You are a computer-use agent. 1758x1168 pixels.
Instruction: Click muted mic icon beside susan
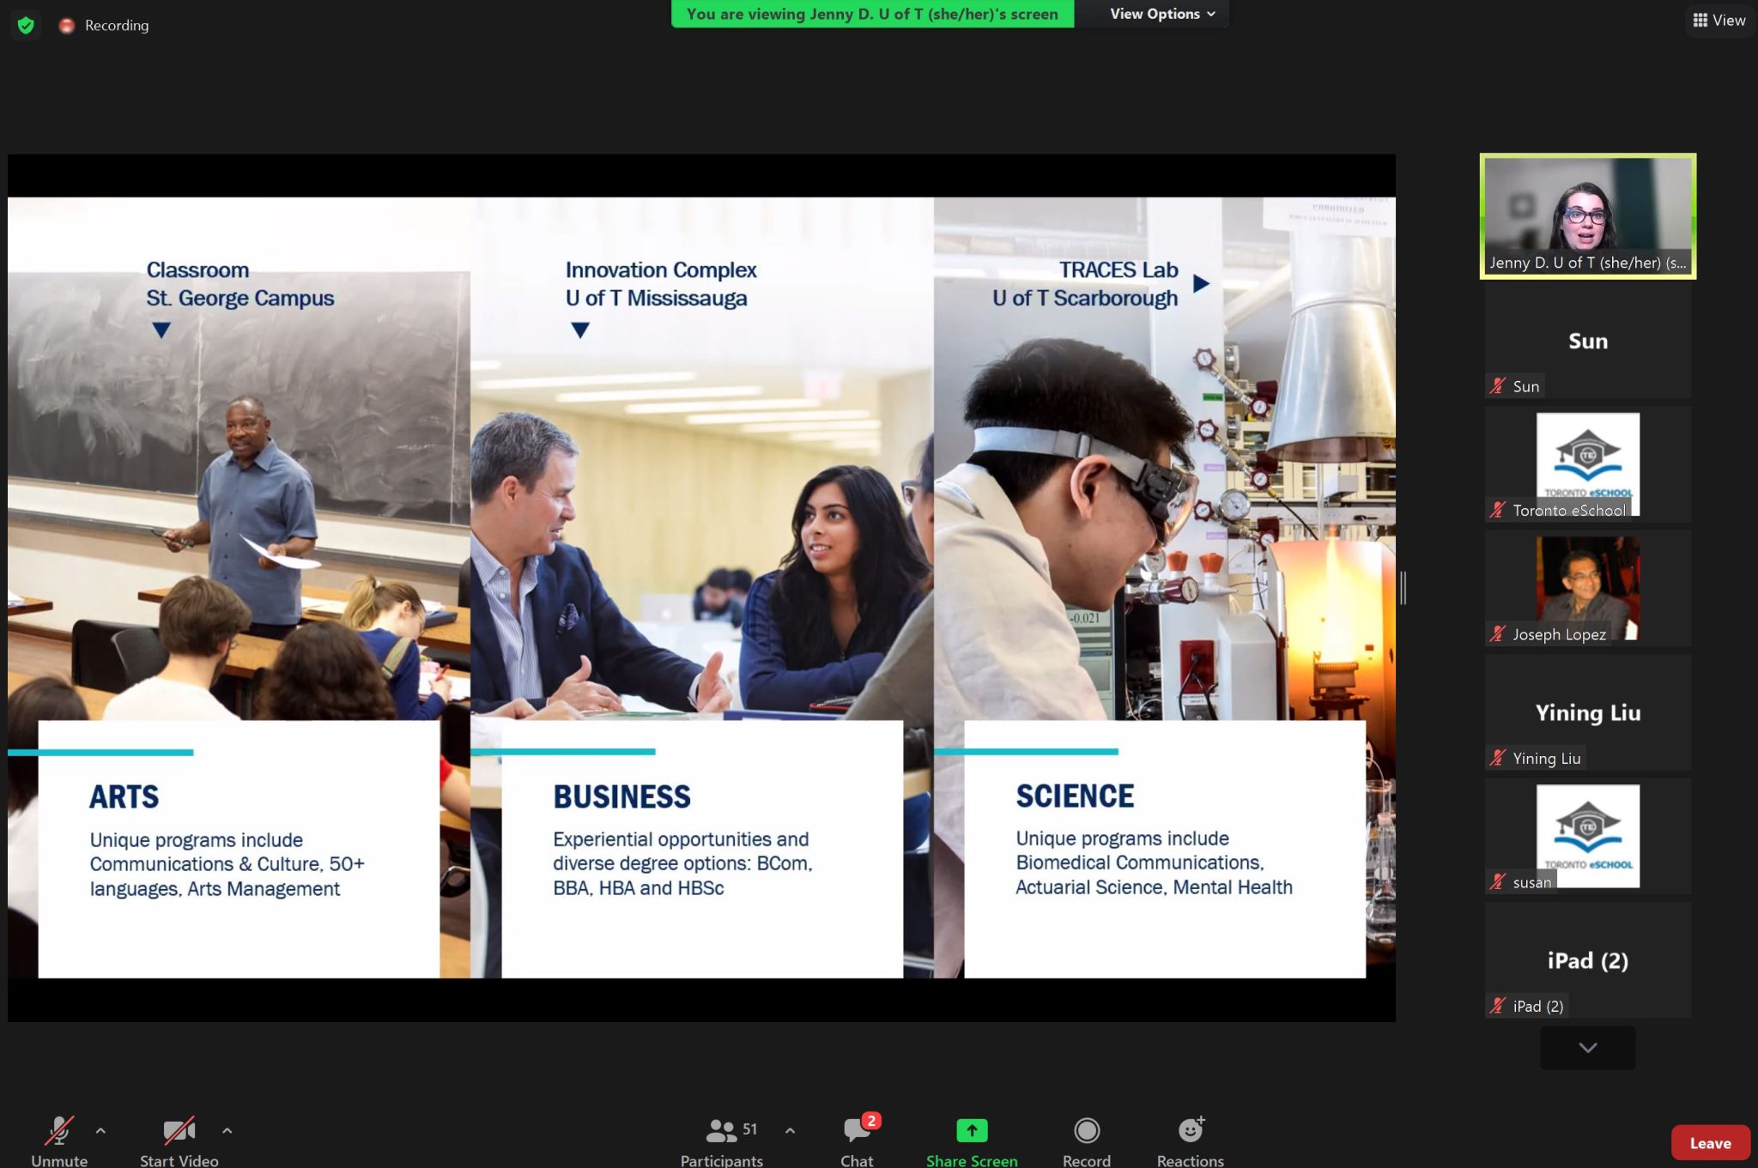tap(1498, 882)
